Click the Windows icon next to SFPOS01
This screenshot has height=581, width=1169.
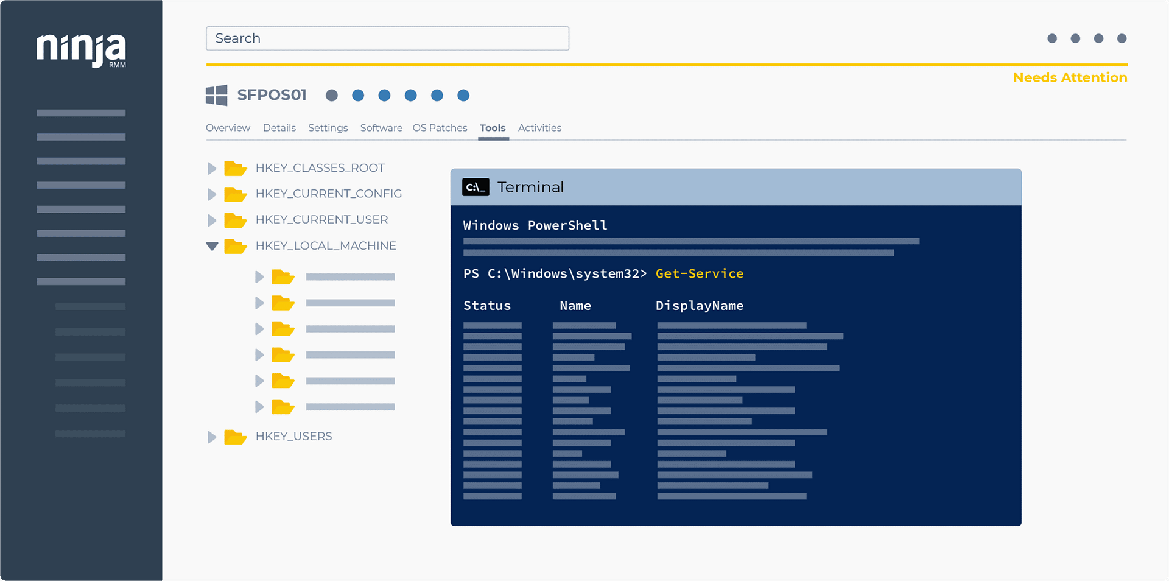point(216,95)
